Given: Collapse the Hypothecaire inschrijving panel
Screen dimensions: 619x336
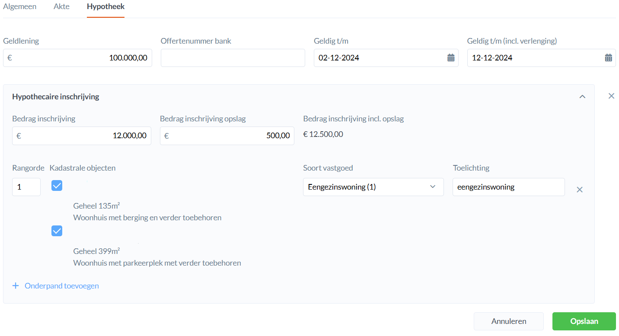Looking at the screenshot, I should tap(582, 97).
